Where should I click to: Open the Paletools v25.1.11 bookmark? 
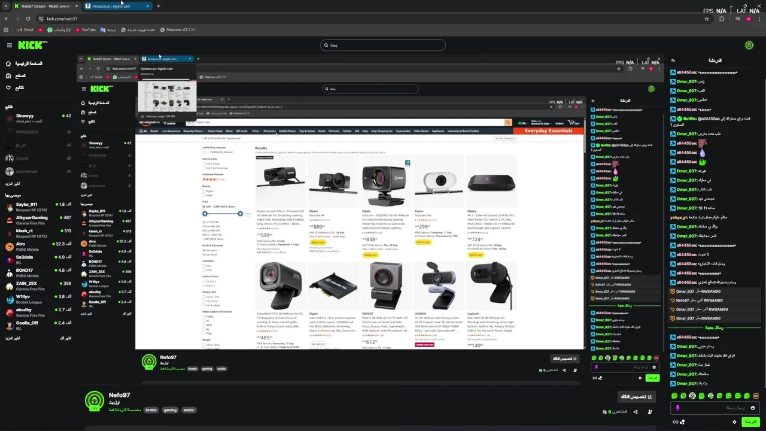click(177, 30)
